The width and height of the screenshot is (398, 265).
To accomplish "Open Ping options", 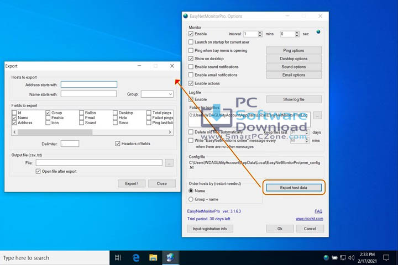I will [x=294, y=50].
